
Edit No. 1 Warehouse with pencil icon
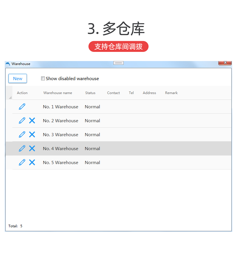tap(22, 107)
